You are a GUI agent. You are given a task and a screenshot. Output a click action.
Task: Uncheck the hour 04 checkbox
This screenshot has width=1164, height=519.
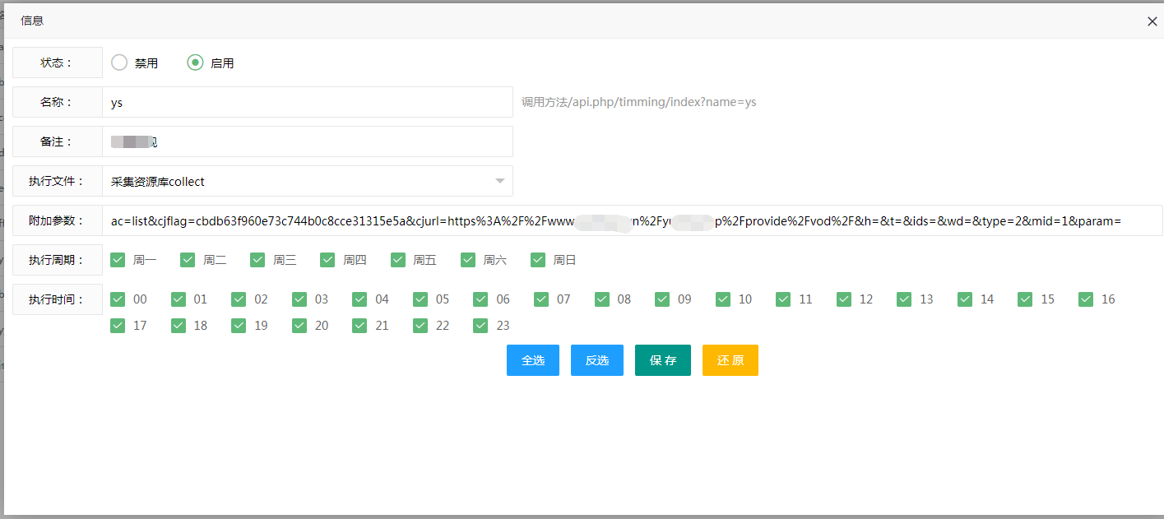point(359,299)
